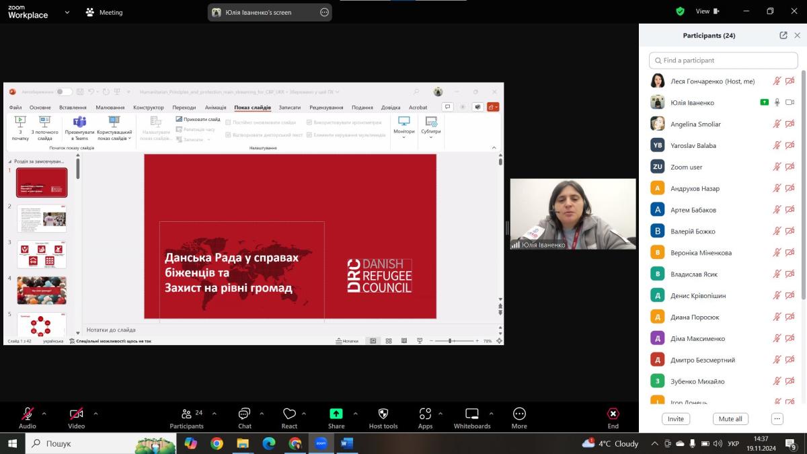Toggle mute for Angelina Smoliar

(777, 124)
